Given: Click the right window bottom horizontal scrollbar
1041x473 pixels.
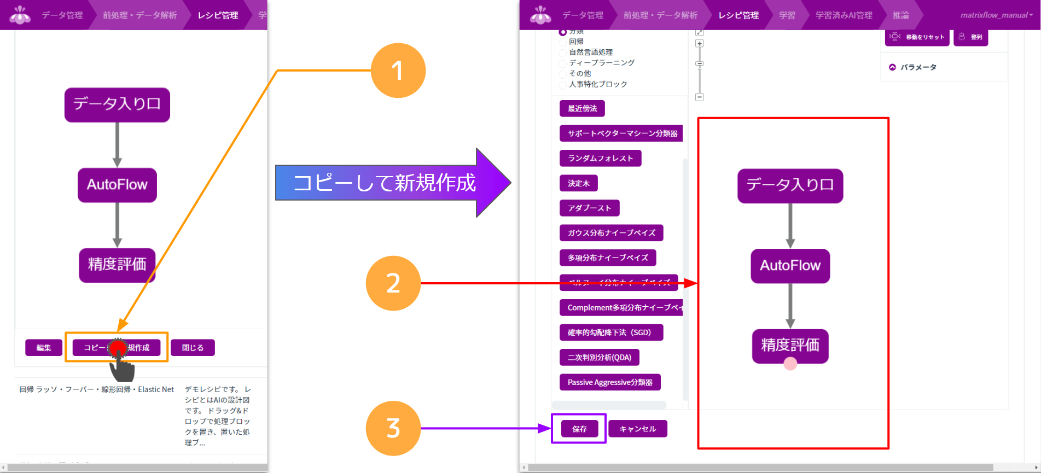Looking at the screenshot, I should click(760, 468).
